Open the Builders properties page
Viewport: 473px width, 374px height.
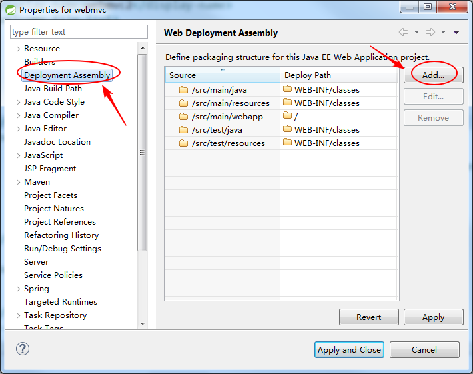click(x=39, y=62)
